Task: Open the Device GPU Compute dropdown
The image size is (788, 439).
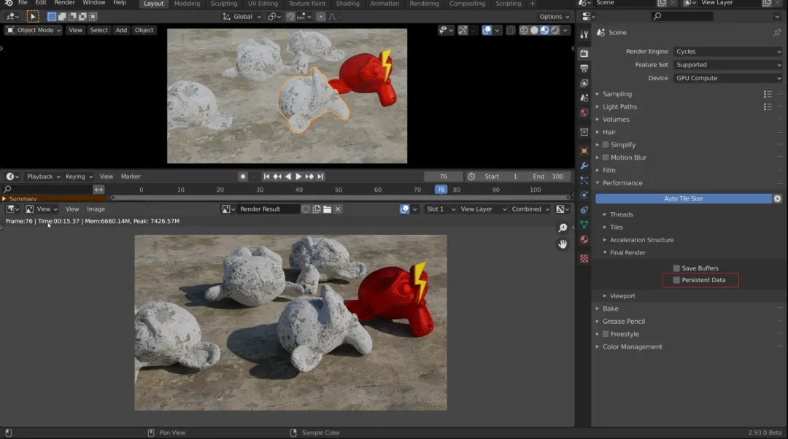Action: tap(728, 78)
